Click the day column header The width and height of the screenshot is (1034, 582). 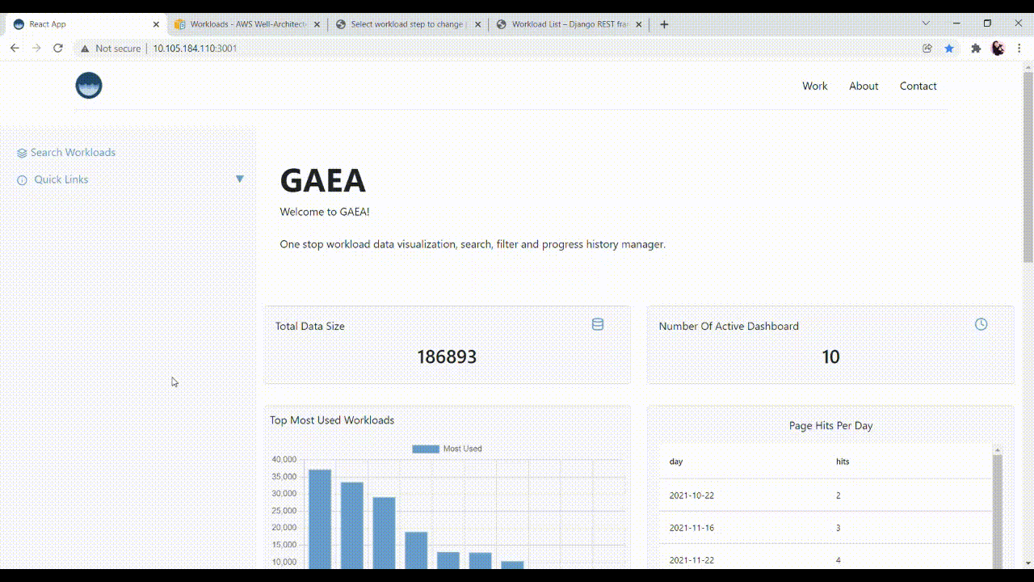(676, 462)
